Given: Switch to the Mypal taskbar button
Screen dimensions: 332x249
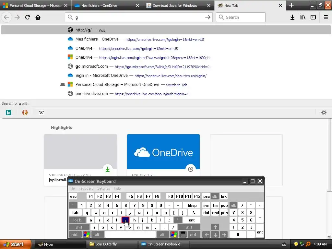Looking at the screenshot, I should tap(60, 244).
